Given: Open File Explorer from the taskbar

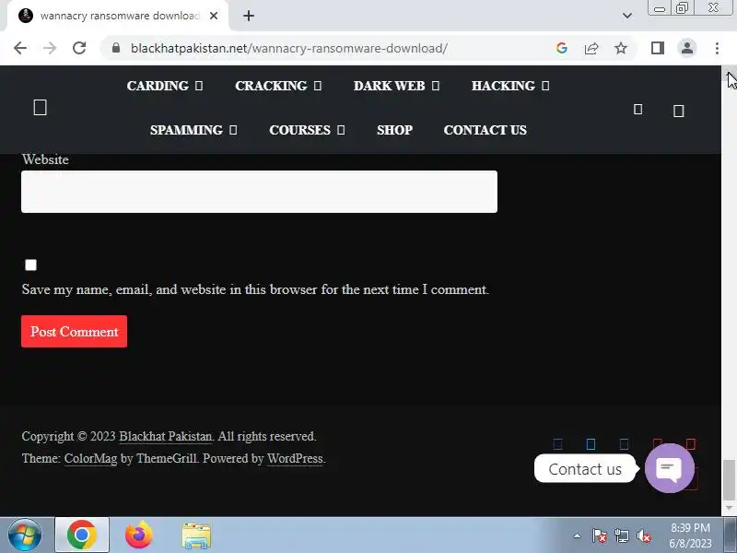Looking at the screenshot, I should [196, 535].
